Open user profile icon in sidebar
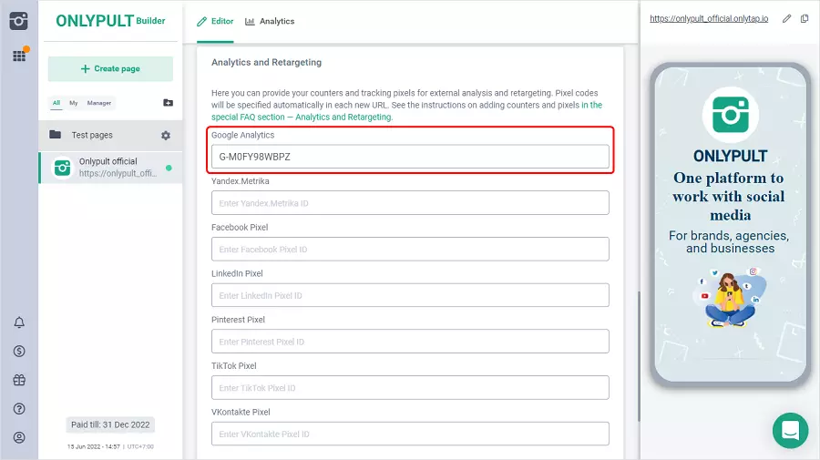Viewport: 820px width, 460px height. (x=18, y=437)
